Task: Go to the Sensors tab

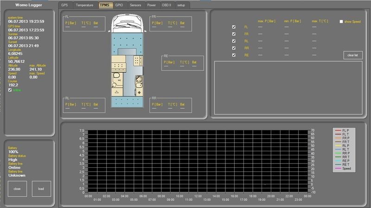Action: (135, 5)
